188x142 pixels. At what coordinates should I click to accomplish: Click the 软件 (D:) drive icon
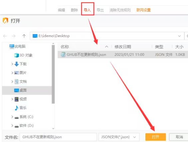pos(17,126)
